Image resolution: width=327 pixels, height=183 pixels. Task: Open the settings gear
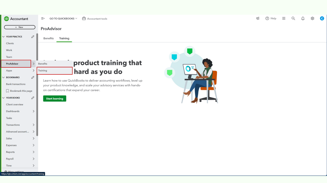312,19
